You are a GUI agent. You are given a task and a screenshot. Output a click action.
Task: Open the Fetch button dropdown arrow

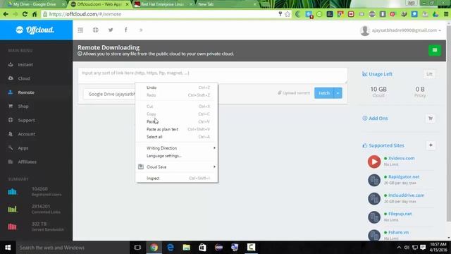click(x=338, y=93)
